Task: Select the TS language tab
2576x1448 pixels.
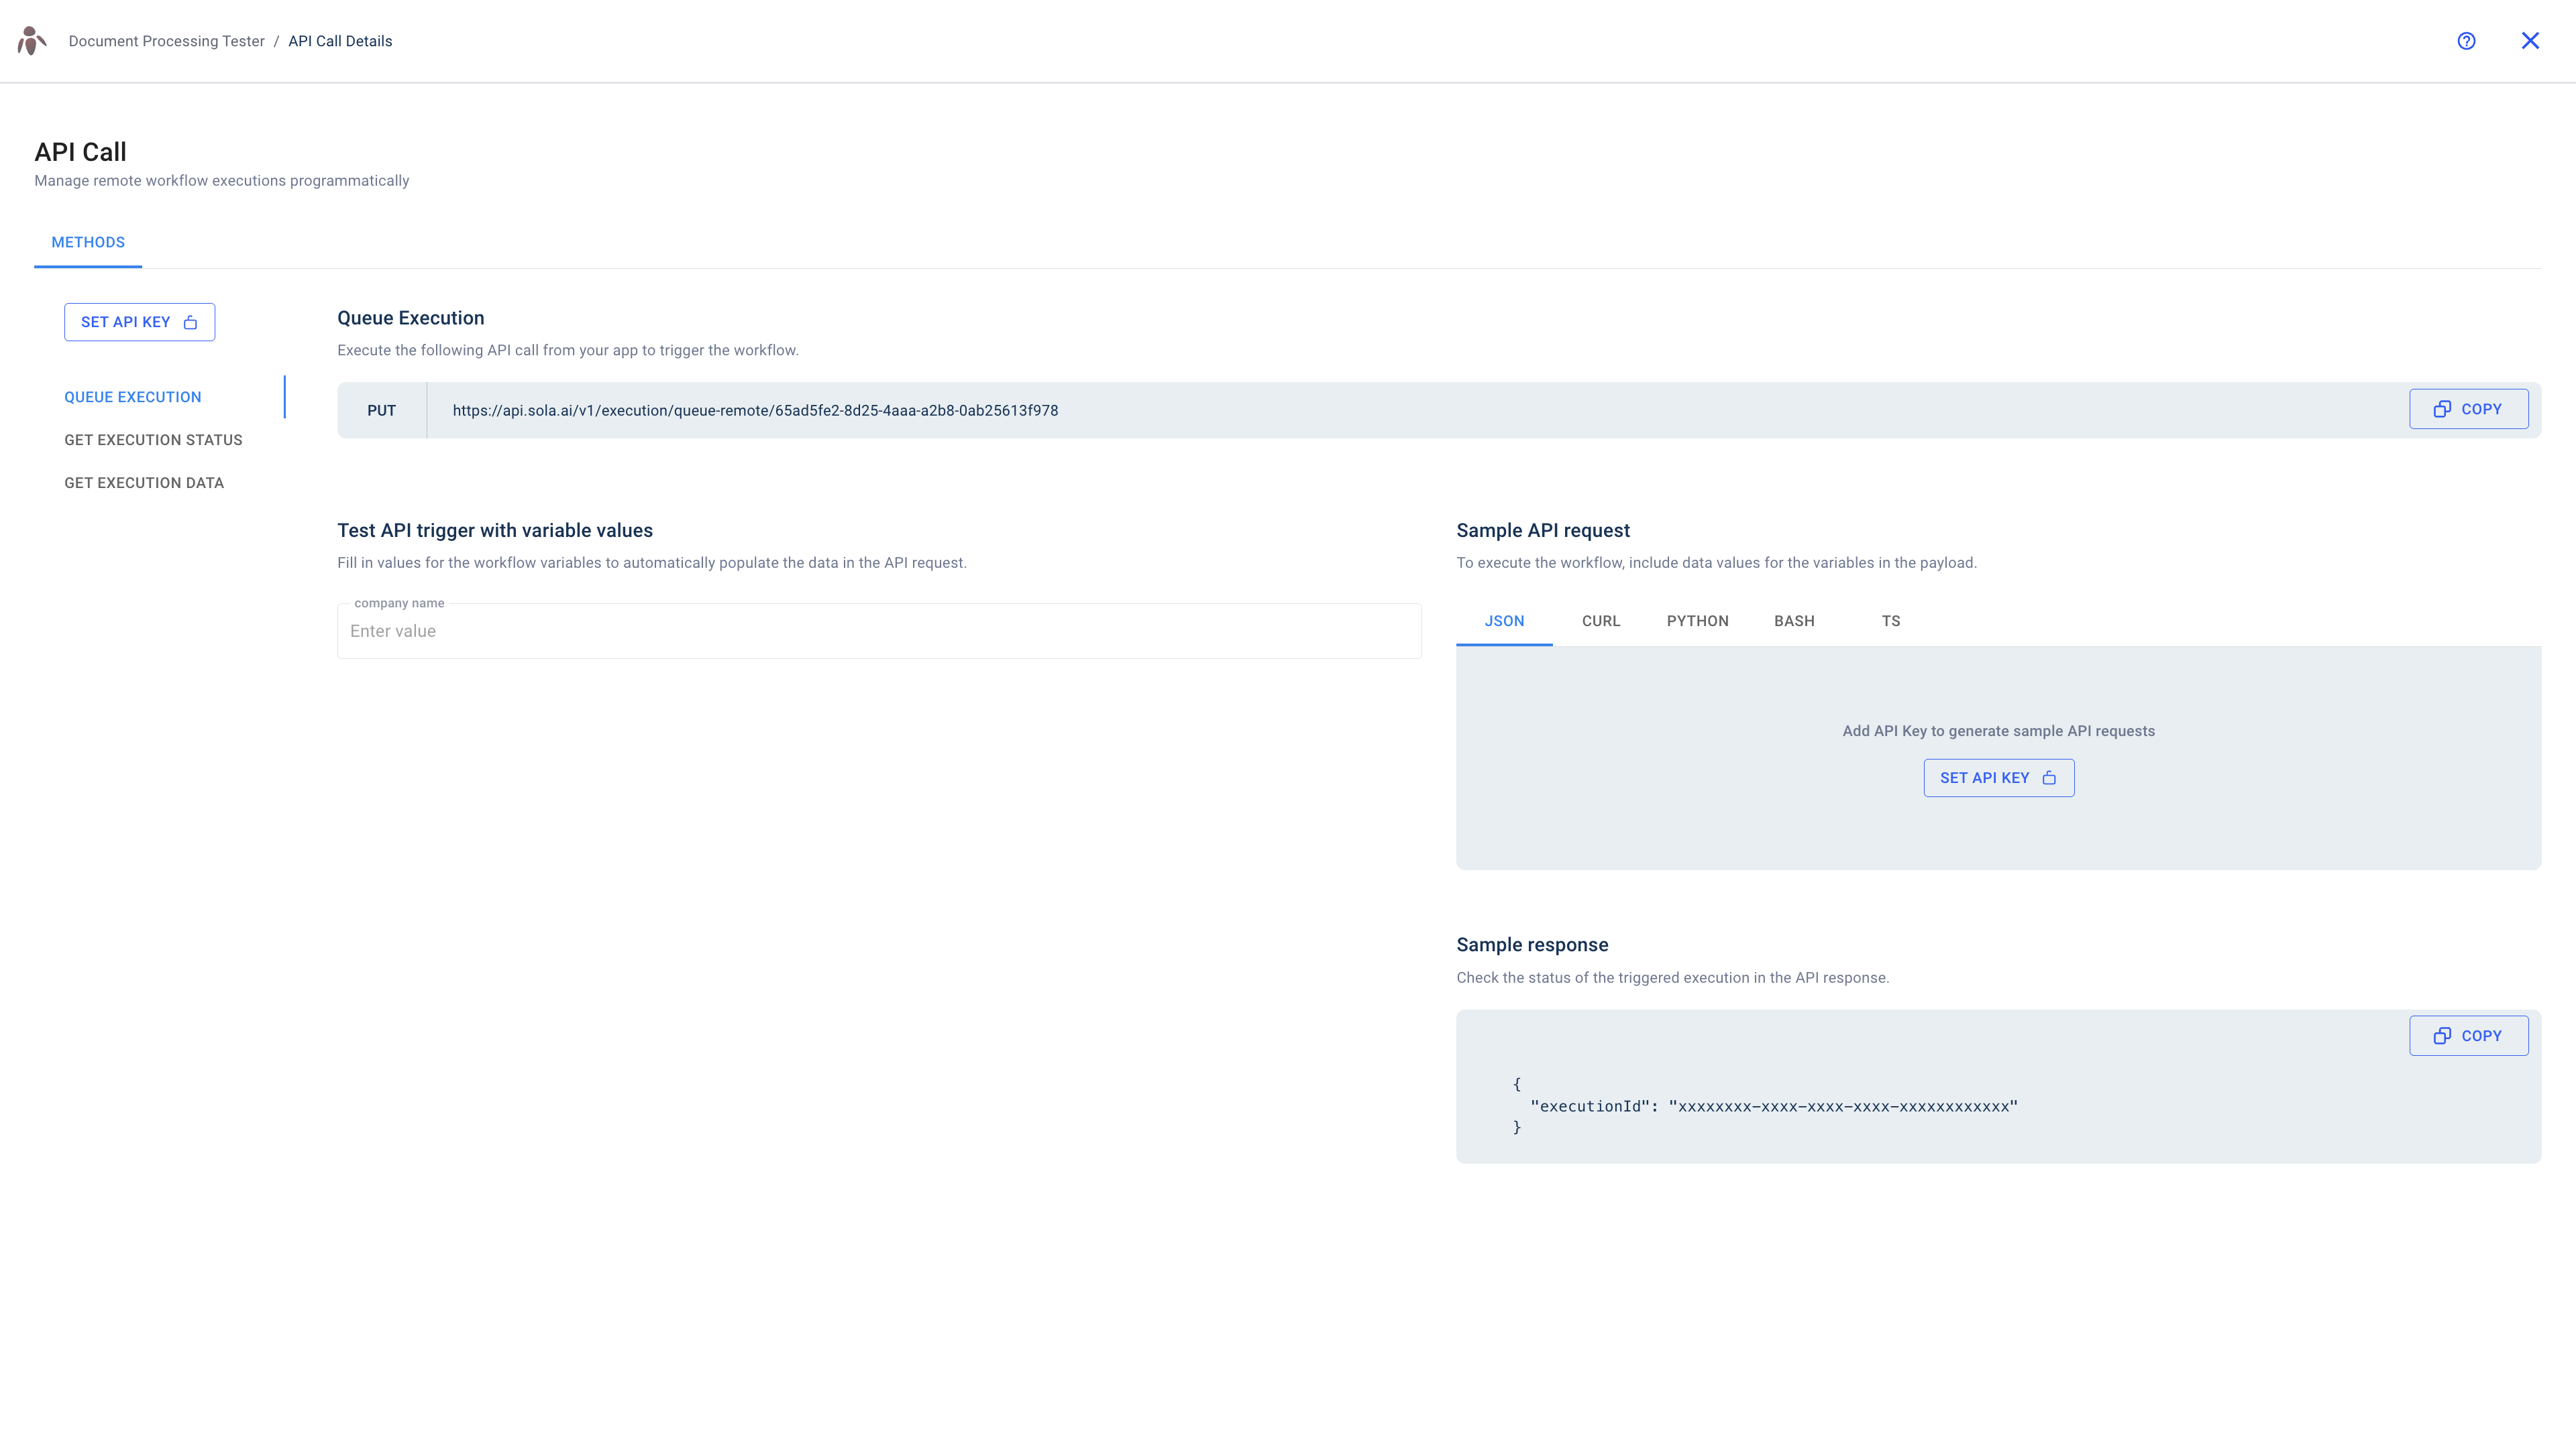Action: (x=1890, y=621)
